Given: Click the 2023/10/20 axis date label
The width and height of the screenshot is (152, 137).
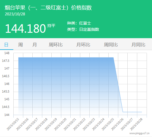Looking at the screenshot, I should point(60,124).
